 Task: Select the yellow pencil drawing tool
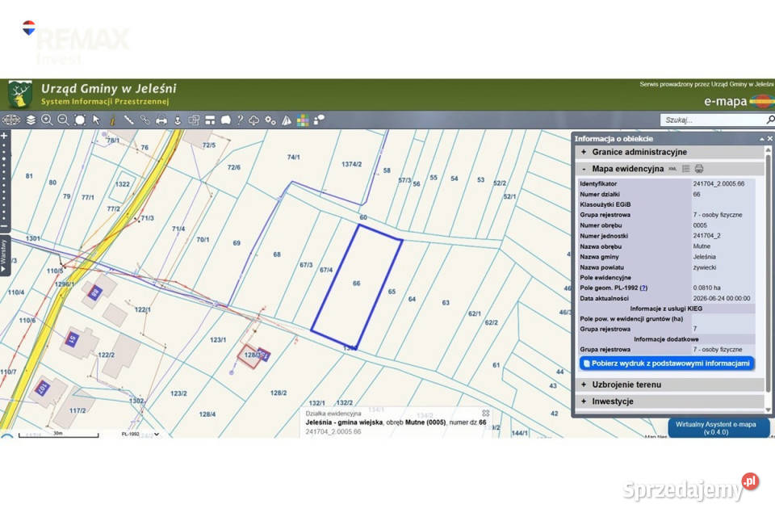(113, 120)
